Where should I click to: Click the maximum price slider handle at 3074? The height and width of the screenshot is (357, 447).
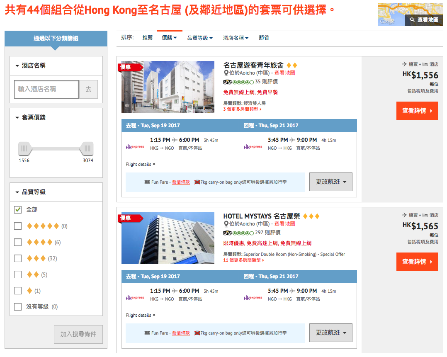click(x=87, y=148)
